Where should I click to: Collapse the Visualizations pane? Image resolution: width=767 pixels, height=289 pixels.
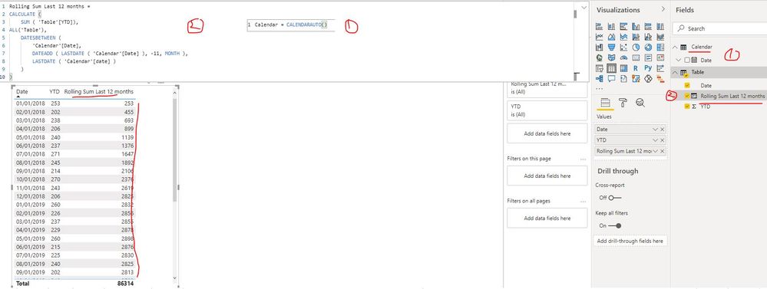click(663, 9)
